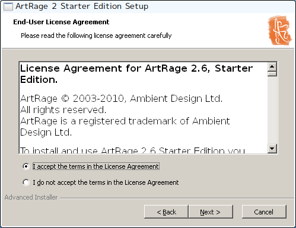Click the registered trademark paragraph in license
296x228 pixels.
pyautogui.click(x=125, y=127)
